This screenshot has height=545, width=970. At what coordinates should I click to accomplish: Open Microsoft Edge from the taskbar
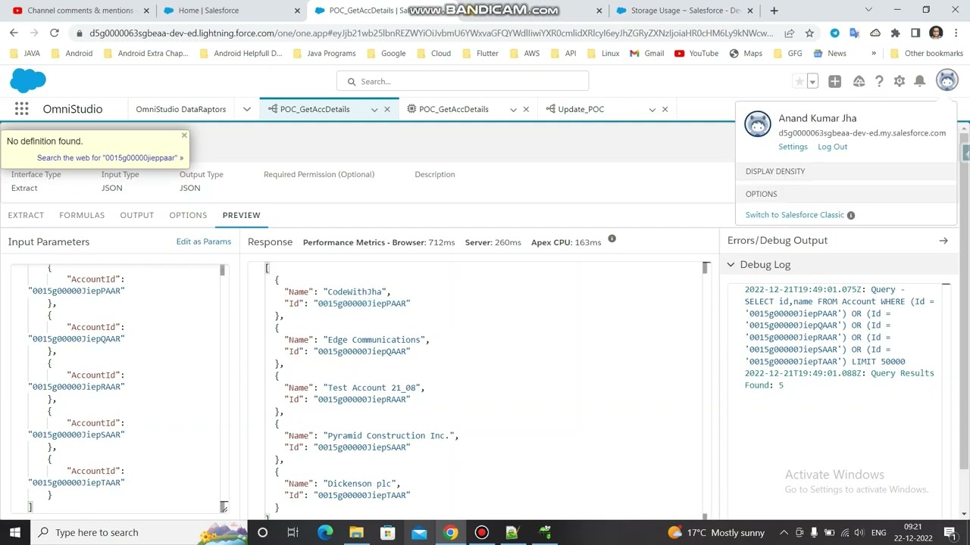(x=325, y=532)
